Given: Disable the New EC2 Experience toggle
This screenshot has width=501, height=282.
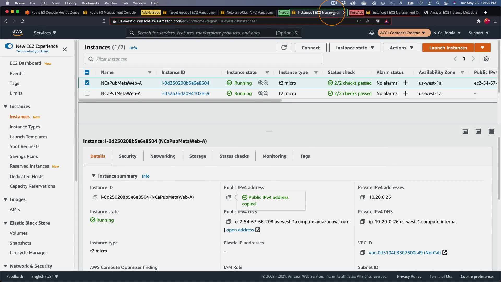Looking at the screenshot, I should pos(9,46).
